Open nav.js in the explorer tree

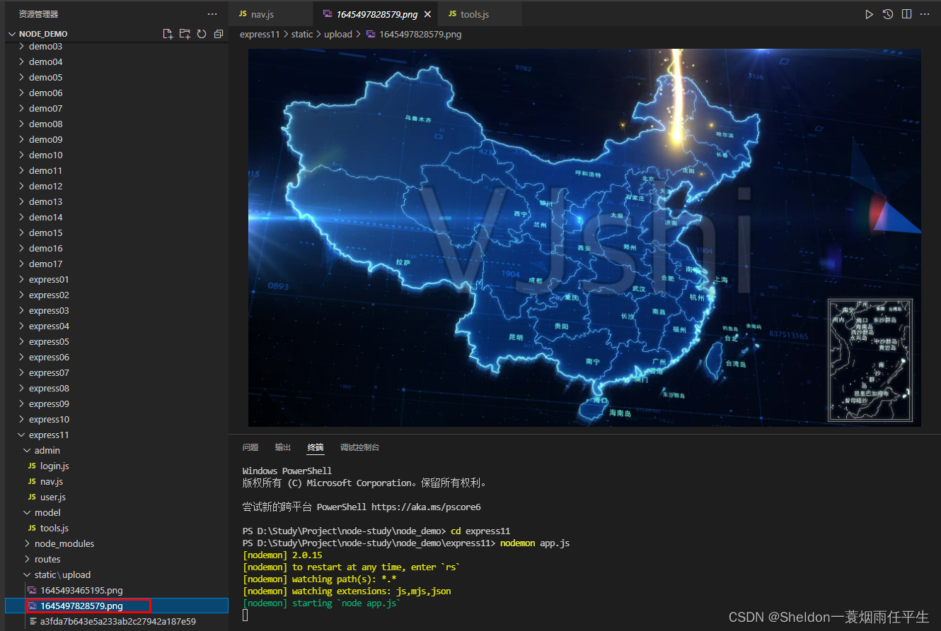click(x=117, y=481)
